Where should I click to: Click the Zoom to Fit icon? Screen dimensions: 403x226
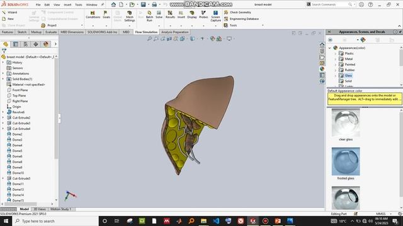click(149, 39)
